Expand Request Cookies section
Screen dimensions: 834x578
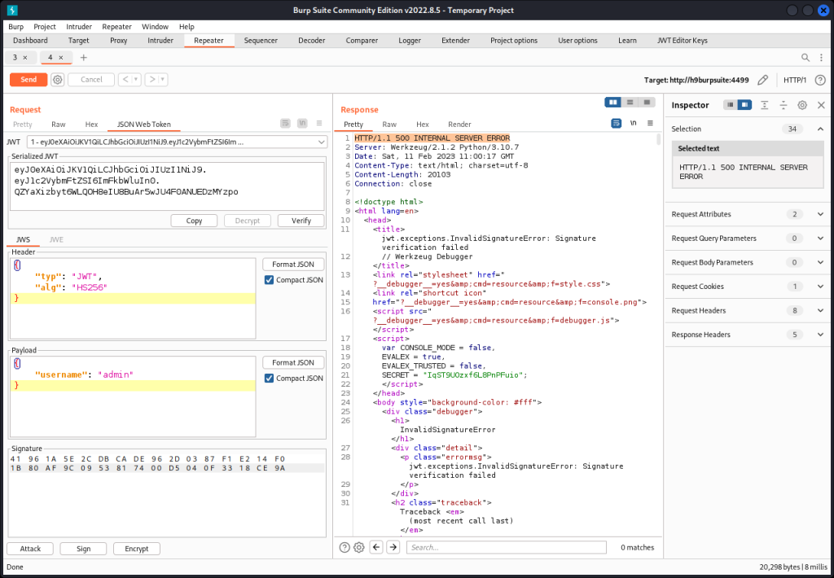tap(821, 287)
